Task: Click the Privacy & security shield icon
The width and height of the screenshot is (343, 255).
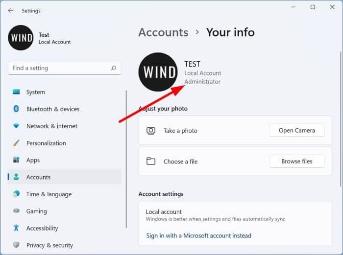Action: point(16,245)
